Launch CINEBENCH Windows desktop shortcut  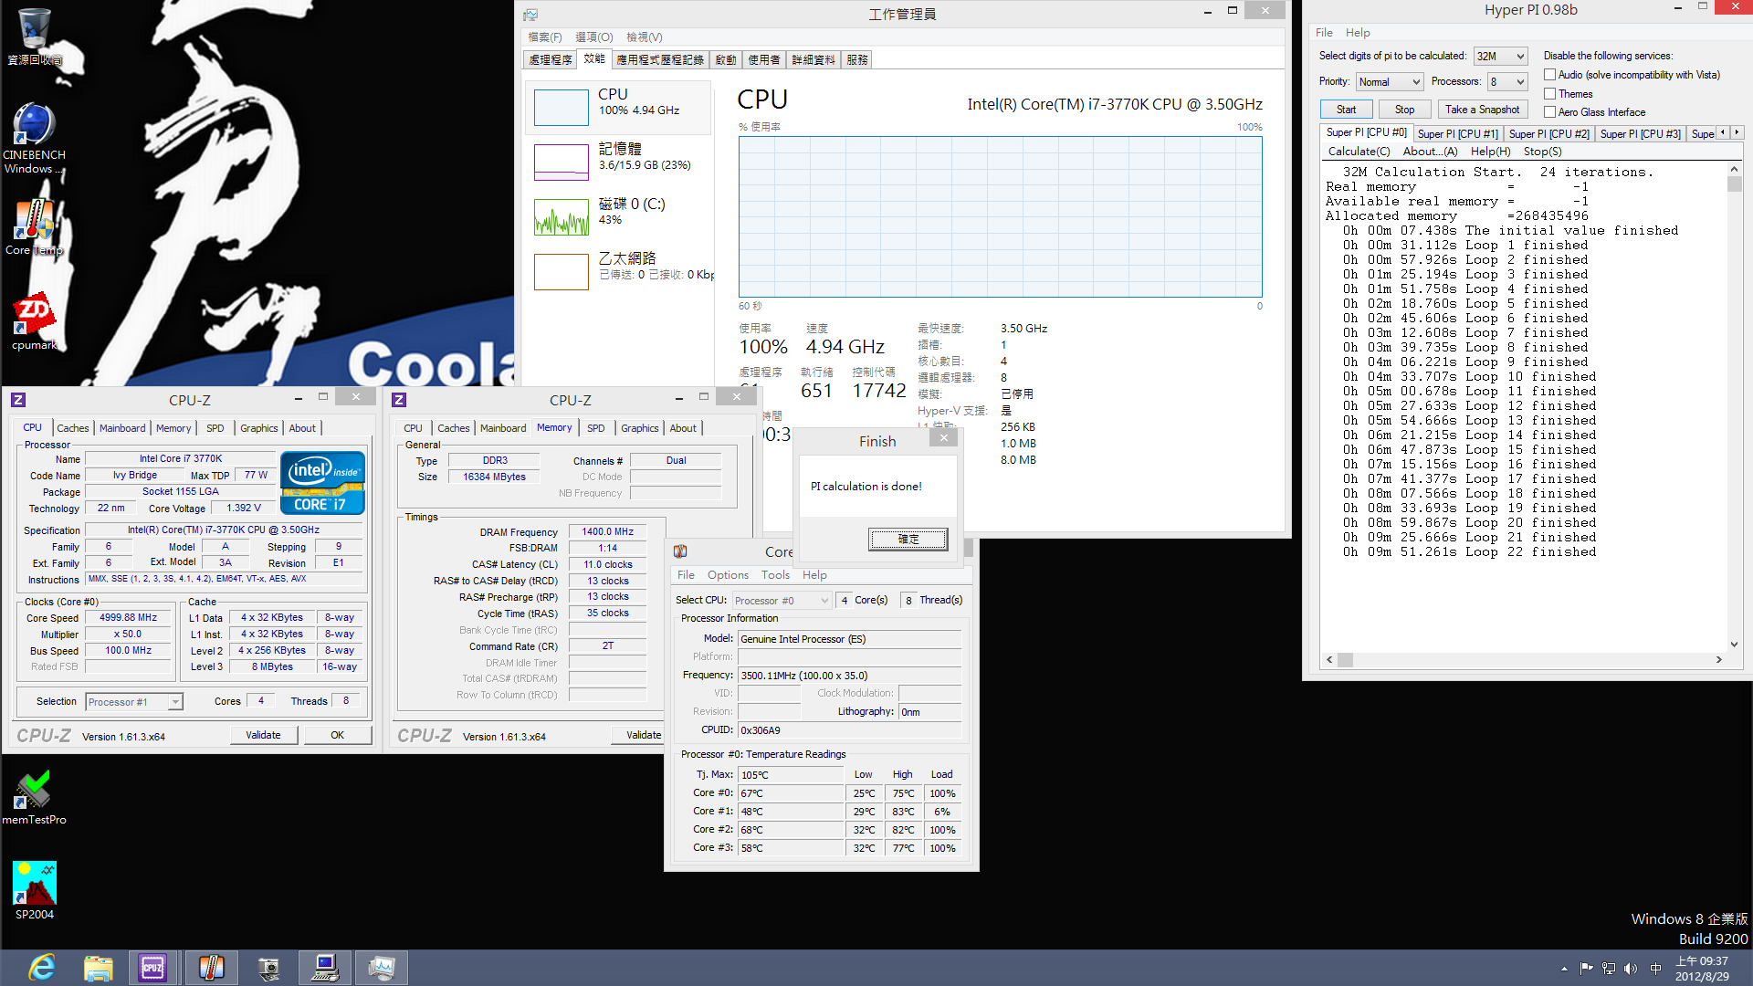35,137
